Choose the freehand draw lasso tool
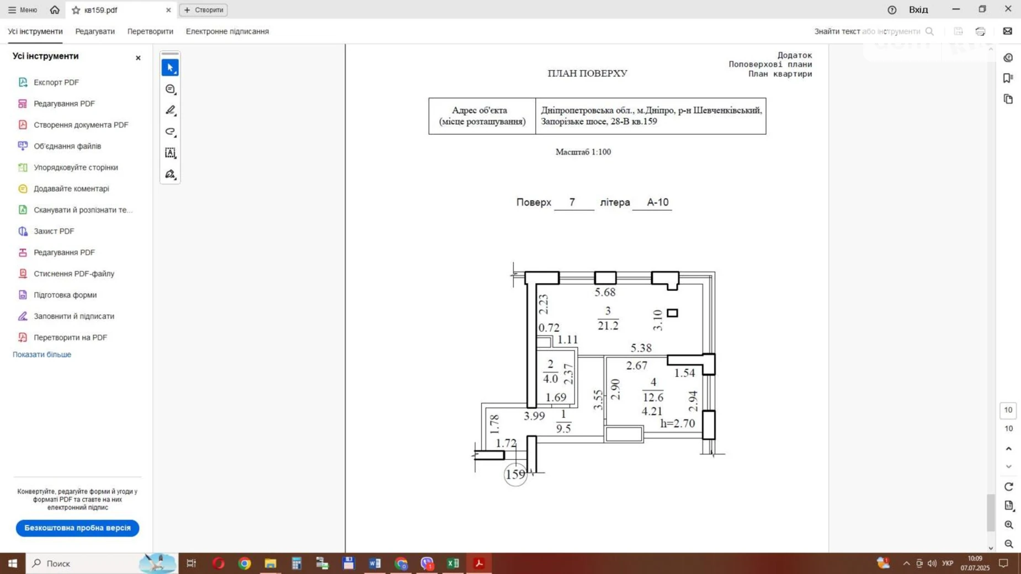 click(x=170, y=132)
